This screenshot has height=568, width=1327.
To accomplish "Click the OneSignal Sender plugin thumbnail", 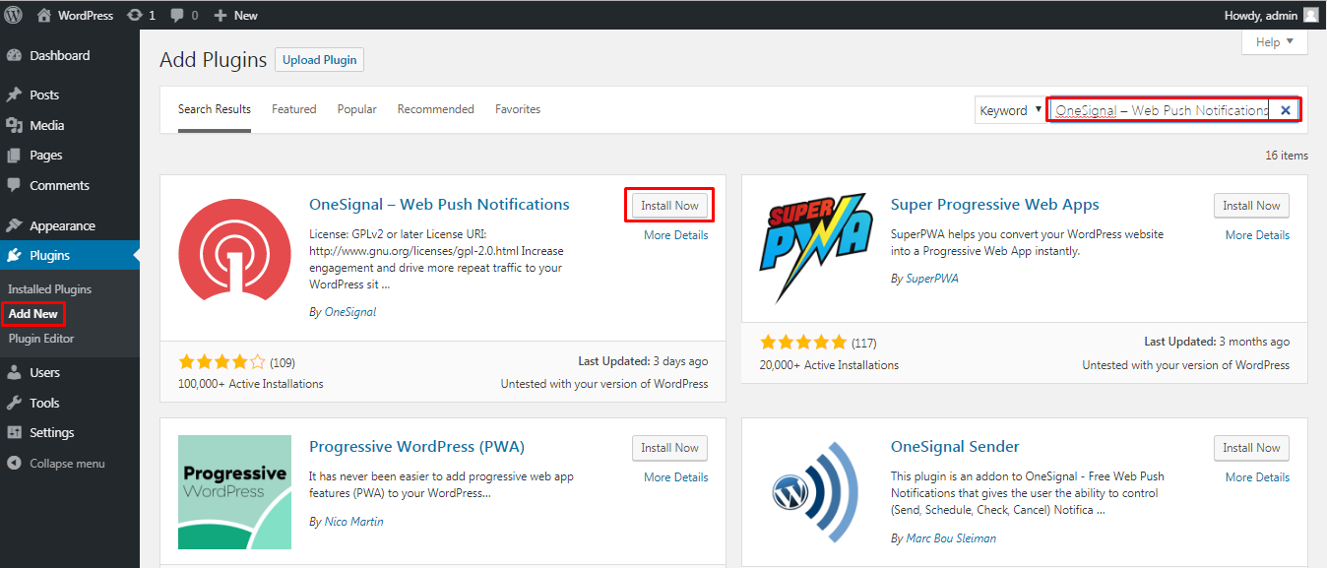I will click(x=816, y=492).
